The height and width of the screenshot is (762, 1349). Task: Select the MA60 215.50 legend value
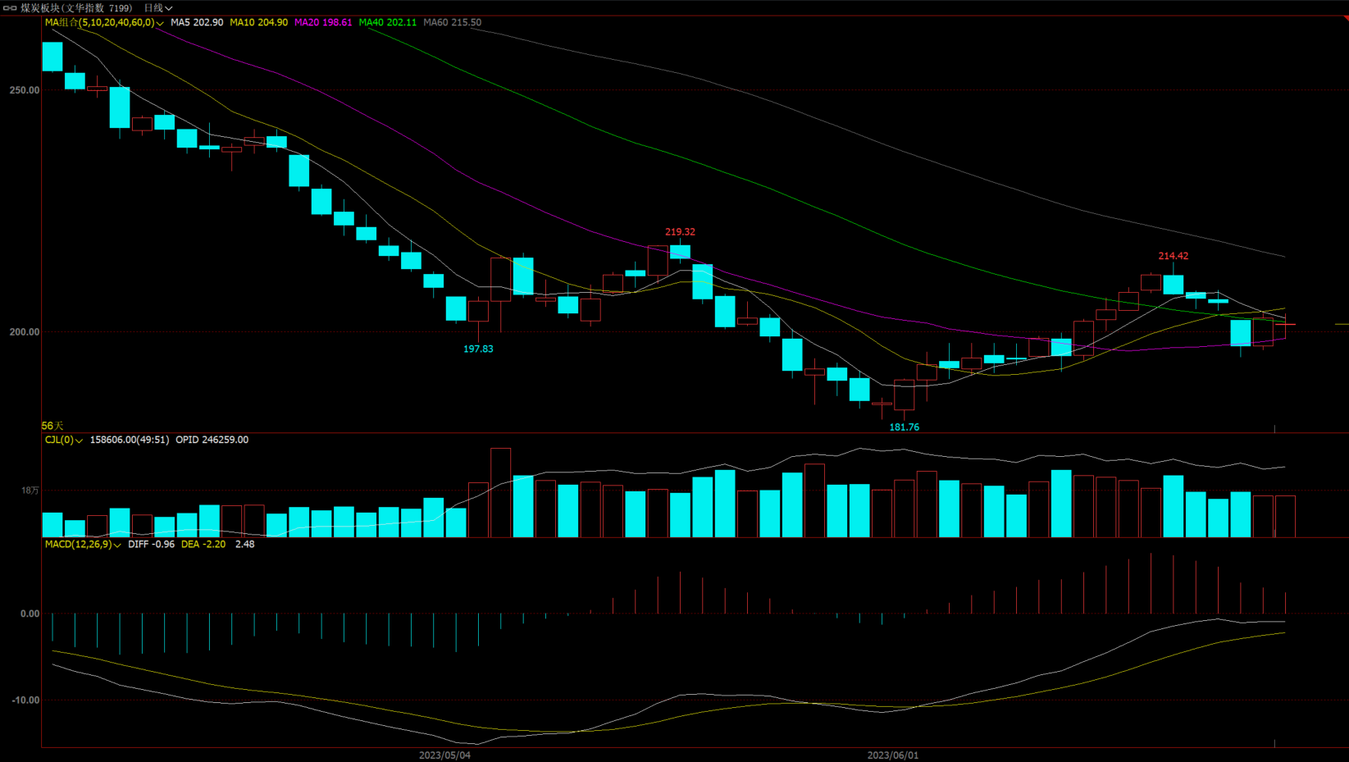pyautogui.click(x=453, y=22)
